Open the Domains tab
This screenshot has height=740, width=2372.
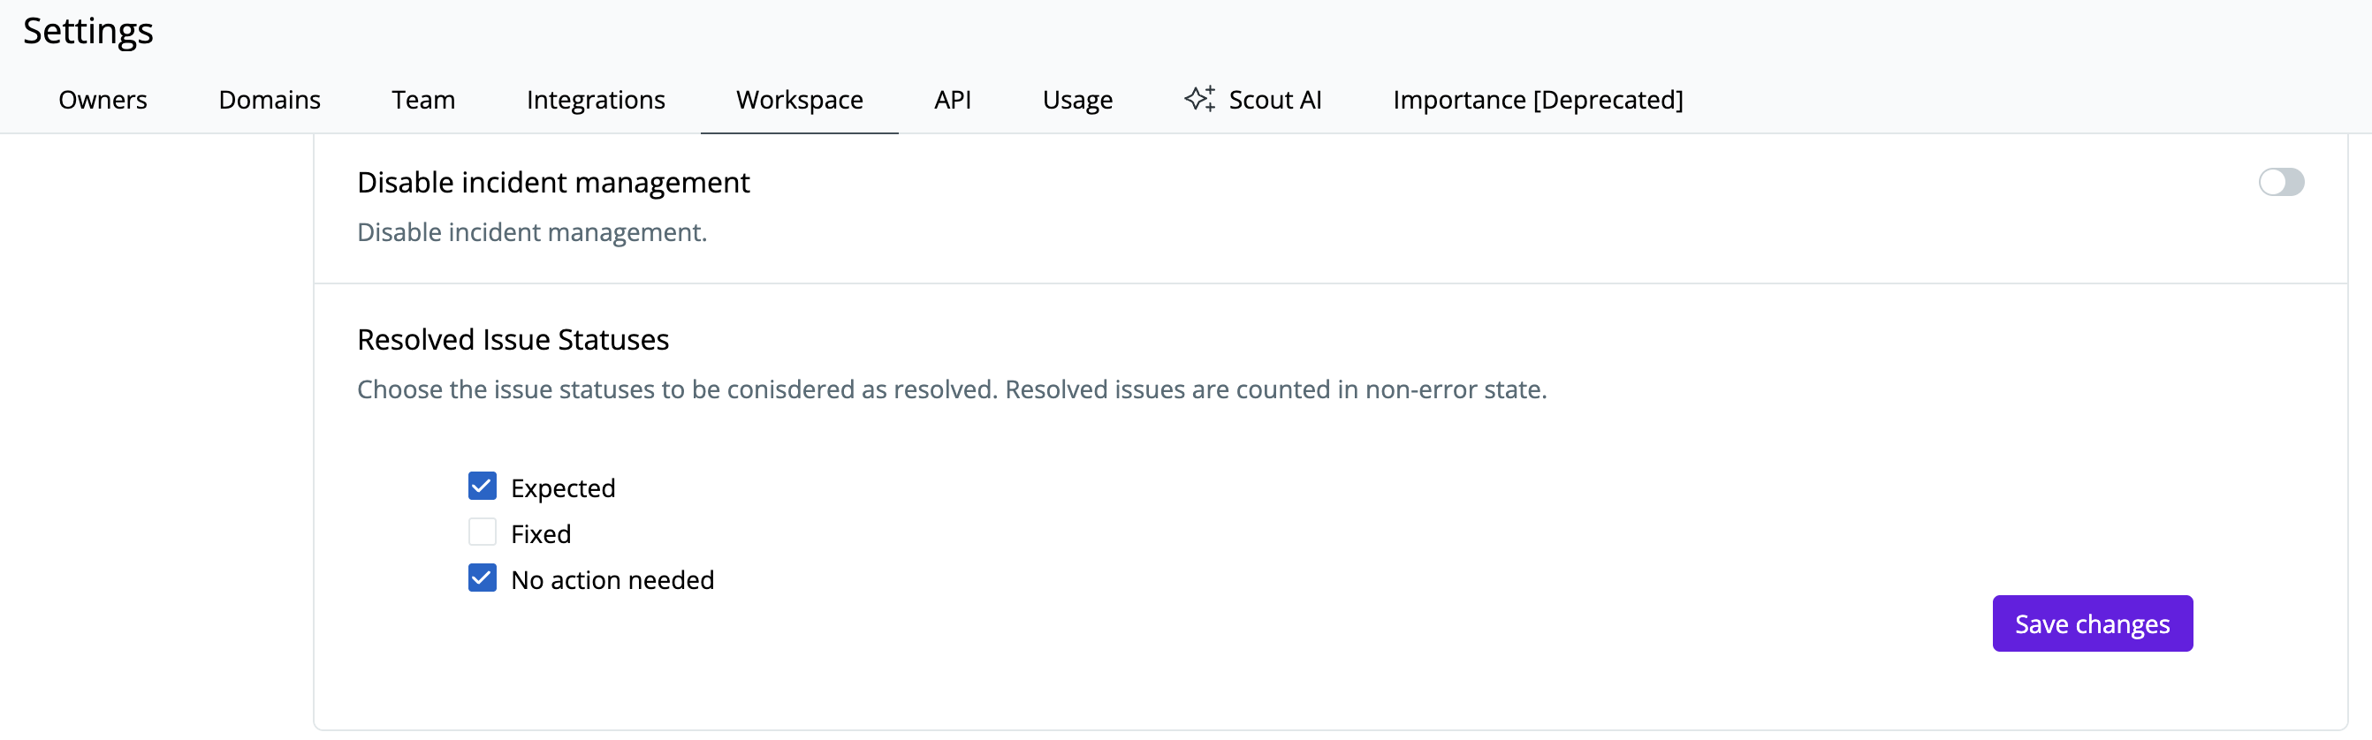point(270,100)
